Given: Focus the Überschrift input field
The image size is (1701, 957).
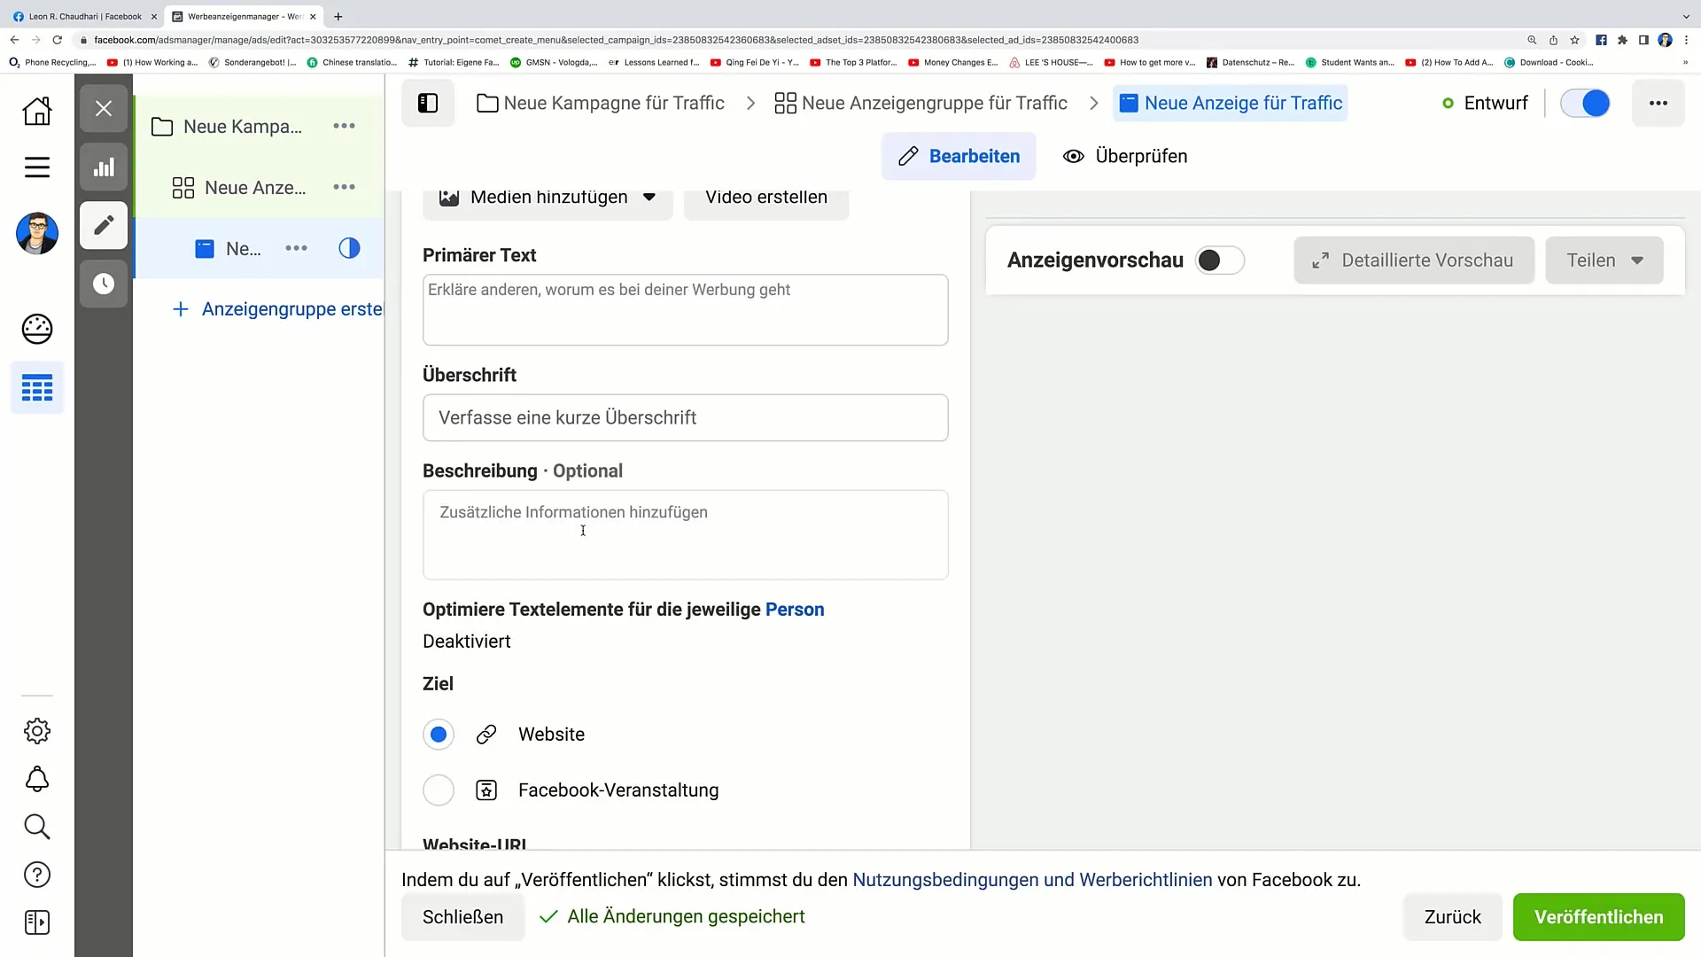Looking at the screenshot, I should pos(685,417).
